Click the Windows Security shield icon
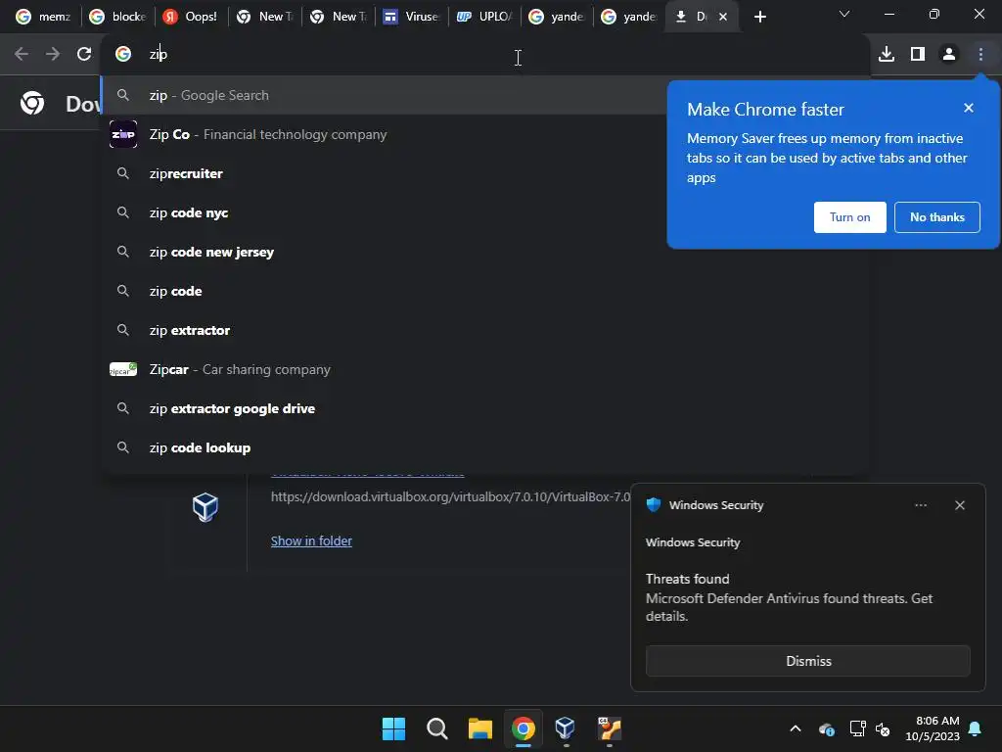The height and width of the screenshot is (752, 1002). (654, 505)
